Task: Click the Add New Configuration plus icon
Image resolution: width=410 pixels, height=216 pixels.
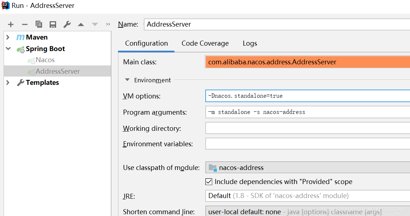Action: pyautogui.click(x=11, y=24)
